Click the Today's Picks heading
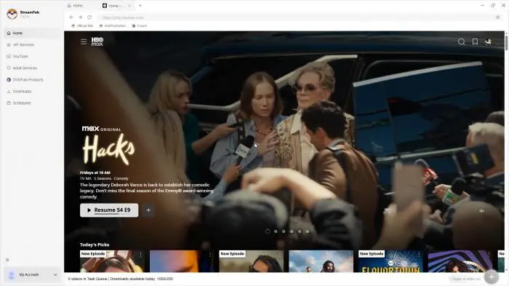 pyautogui.click(x=95, y=245)
